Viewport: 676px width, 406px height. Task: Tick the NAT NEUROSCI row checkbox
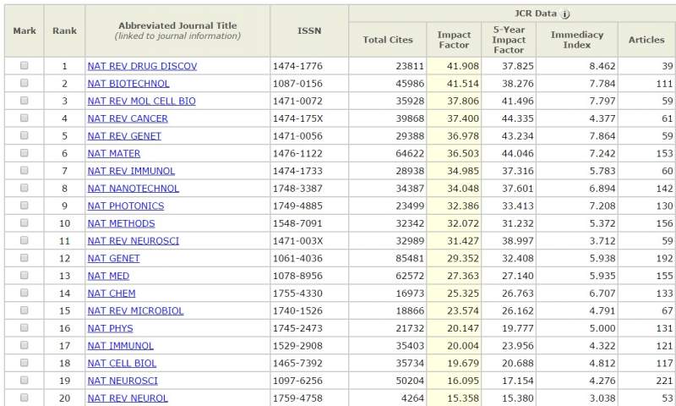(25, 380)
